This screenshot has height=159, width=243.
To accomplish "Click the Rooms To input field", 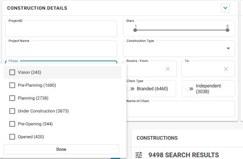I will pyautogui.click(x=208, y=69).
